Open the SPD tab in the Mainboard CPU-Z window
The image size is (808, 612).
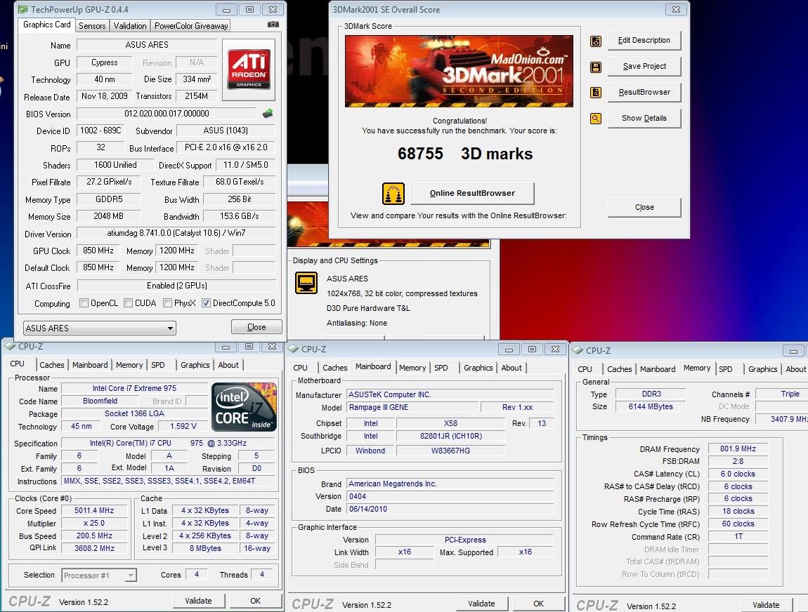pos(441,368)
